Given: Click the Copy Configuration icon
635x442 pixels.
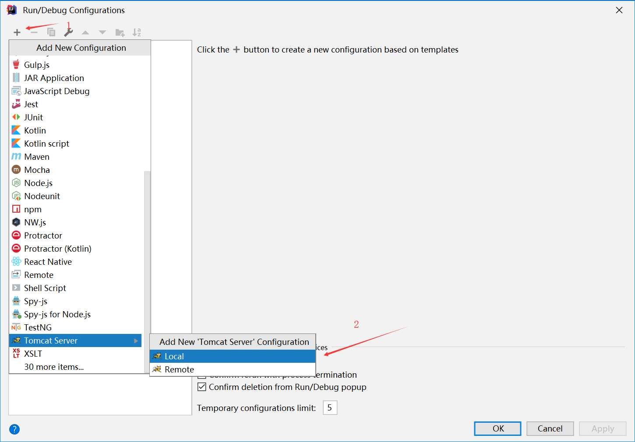Looking at the screenshot, I should 51,32.
